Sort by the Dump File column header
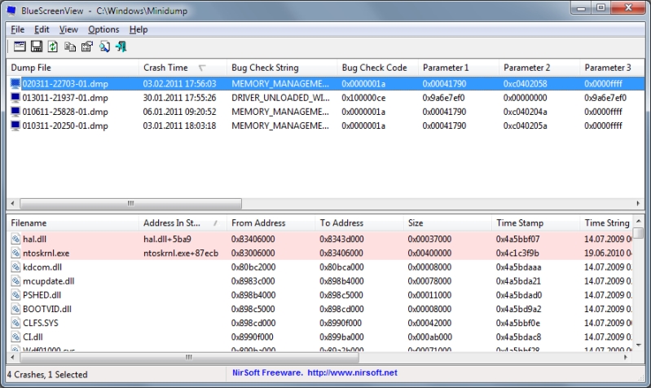Image resolution: width=651 pixels, height=388 pixels. (73, 68)
